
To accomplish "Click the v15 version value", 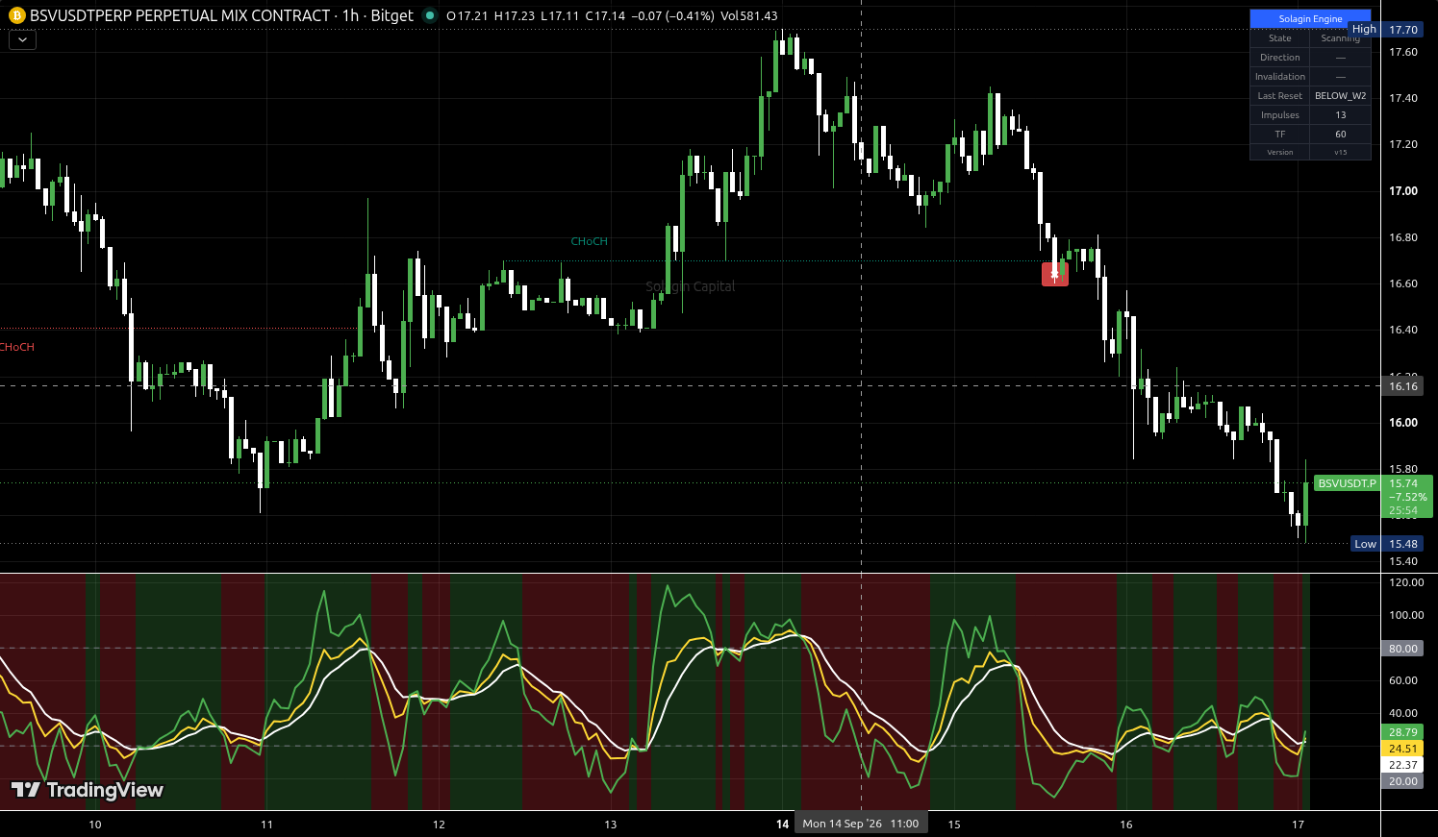I will click(x=1341, y=152).
